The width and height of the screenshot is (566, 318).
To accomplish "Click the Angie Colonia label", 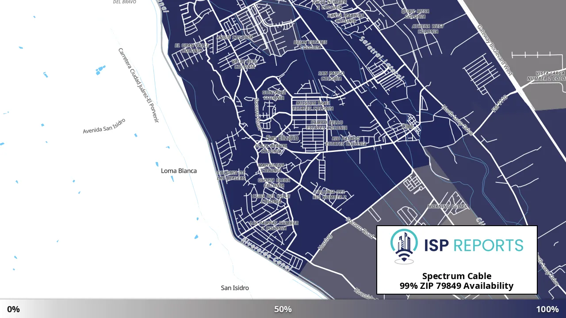I will point(234,38).
